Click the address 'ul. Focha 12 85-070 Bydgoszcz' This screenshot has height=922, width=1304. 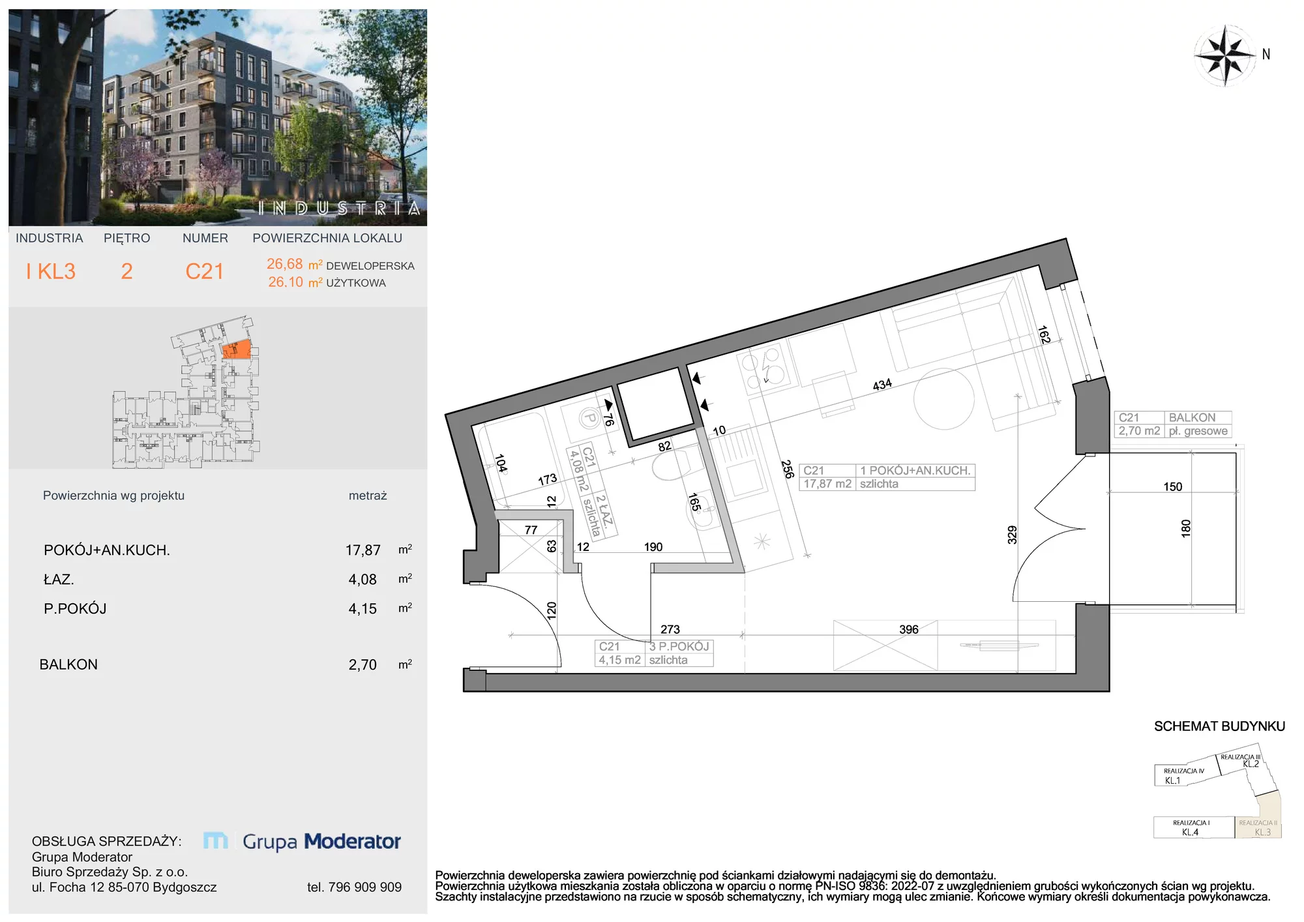pos(124,887)
